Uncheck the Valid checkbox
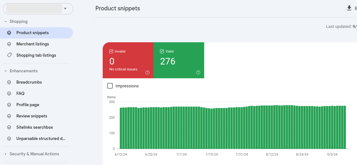 tap(162, 51)
